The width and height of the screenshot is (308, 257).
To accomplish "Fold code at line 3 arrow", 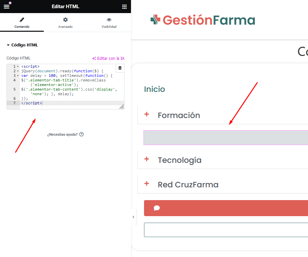I will pyautogui.click(x=18, y=76).
